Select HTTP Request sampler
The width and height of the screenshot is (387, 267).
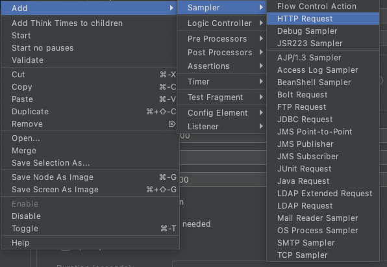pyautogui.click(x=323, y=19)
